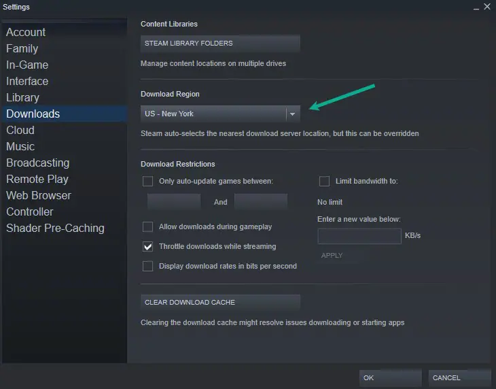This screenshot has width=496, height=389.
Task: Select Library in the sidebar
Action: point(23,97)
